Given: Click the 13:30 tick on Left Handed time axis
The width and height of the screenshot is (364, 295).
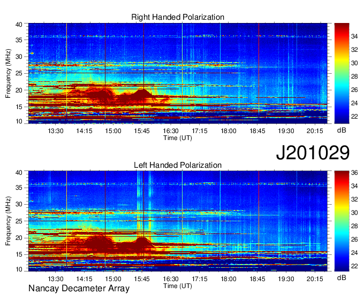Looking at the screenshot, I should pos(56,279).
